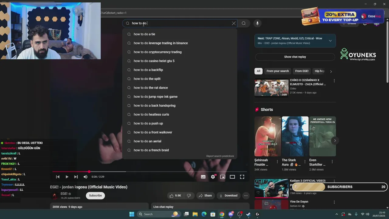Open Steam from the taskbar
Viewport: 389px width, 219px height.
coord(248,214)
